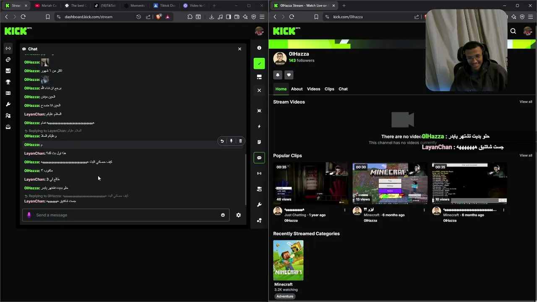Click the wrench icon in right widget bar
This screenshot has width=537, height=302.
(259, 205)
